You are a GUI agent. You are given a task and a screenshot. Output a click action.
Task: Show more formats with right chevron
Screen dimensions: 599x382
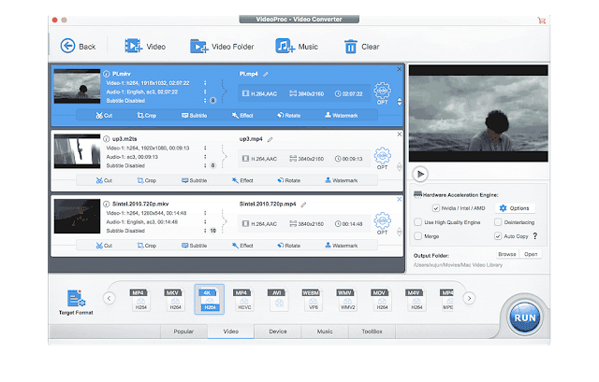pos(469,298)
